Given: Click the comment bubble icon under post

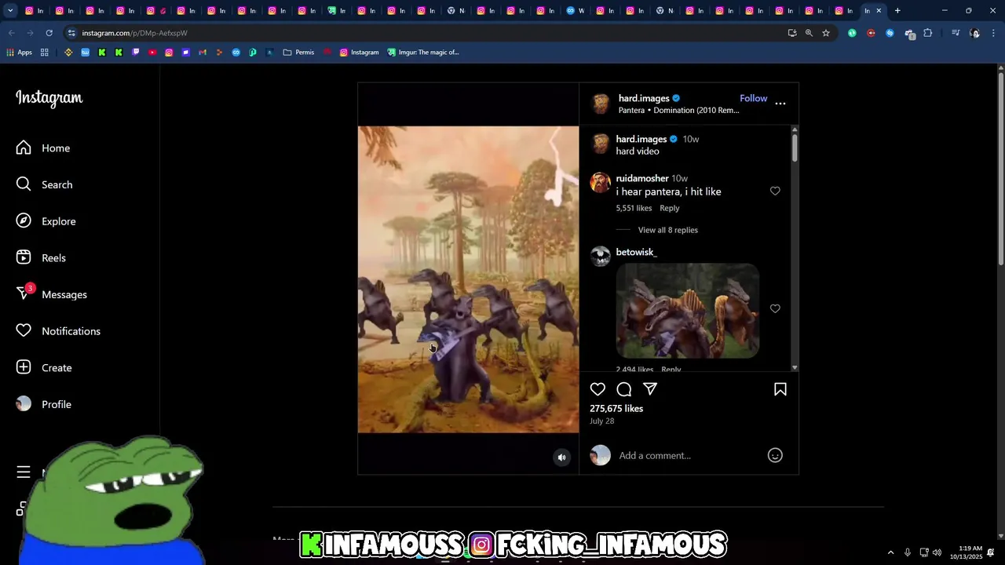Looking at the screenshot, I should coord(624,389).
